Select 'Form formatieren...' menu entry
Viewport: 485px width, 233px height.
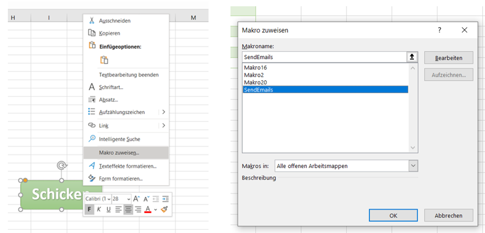coord(120,179)
